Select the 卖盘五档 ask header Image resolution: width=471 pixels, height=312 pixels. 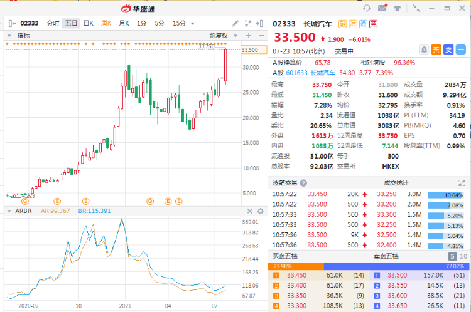pyautogui.click(x=386, y=256)
